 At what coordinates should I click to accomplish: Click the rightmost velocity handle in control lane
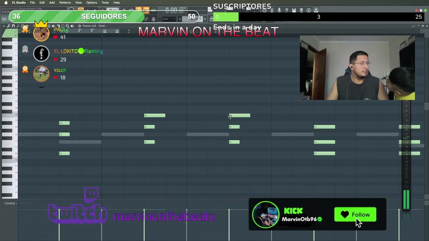coord(399,210)
